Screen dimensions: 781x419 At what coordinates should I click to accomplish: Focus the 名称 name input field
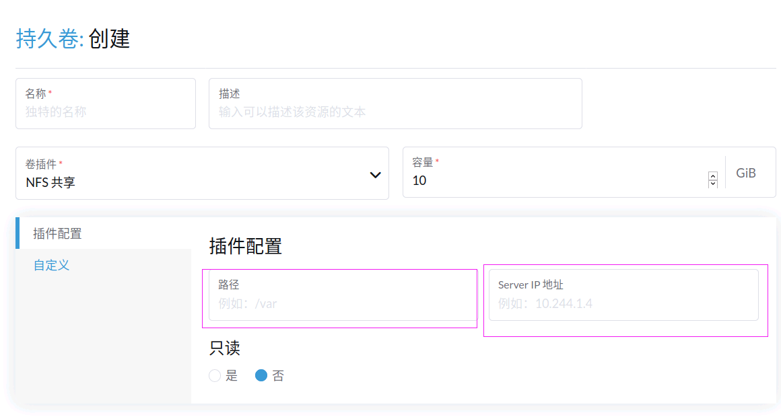105,112
